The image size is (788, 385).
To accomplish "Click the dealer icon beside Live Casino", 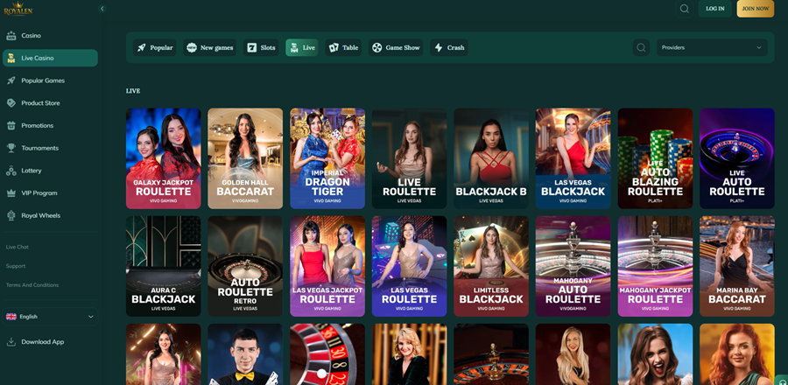I will pyautogui.click(x=11, y=59).
